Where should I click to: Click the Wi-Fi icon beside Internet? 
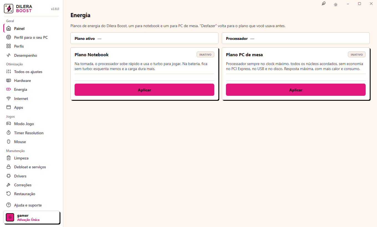click(9, 99)
